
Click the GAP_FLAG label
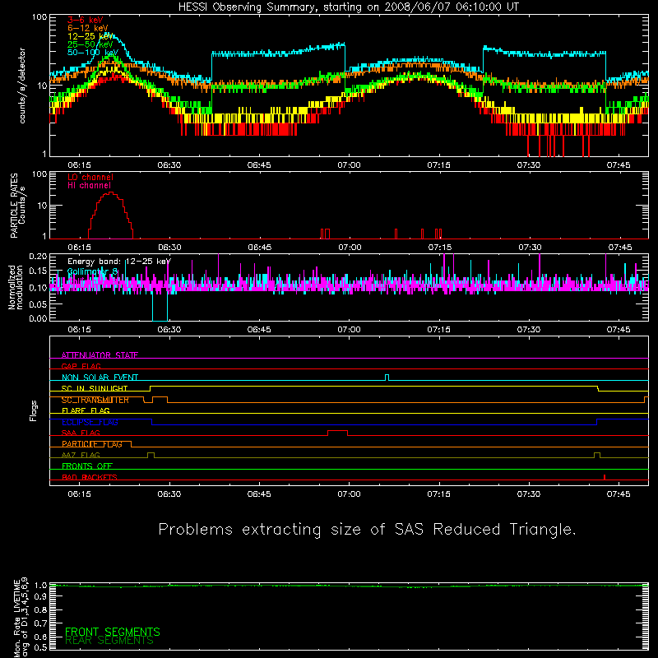[81, 366]
